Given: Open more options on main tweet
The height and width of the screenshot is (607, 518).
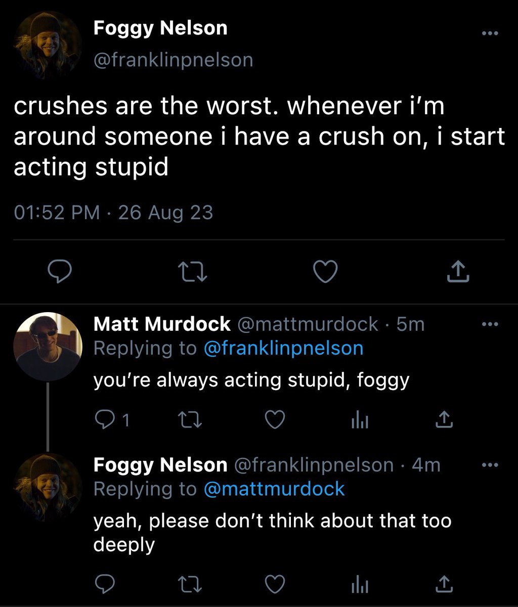Looking at the screenshot, I should 489,34.
